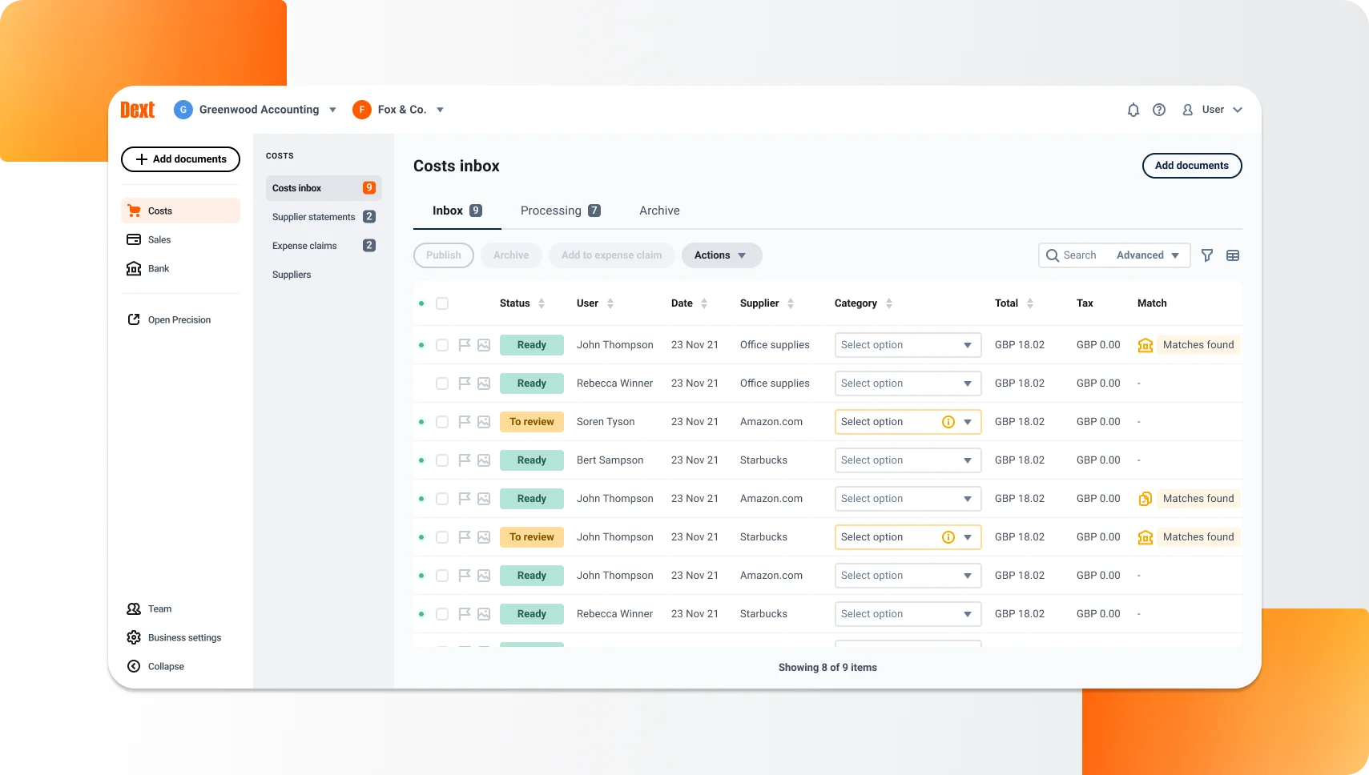This screenshot has height=775, width=1369.
Task: Check the select-all checkbox in the table header
Action: click(442, 303)
